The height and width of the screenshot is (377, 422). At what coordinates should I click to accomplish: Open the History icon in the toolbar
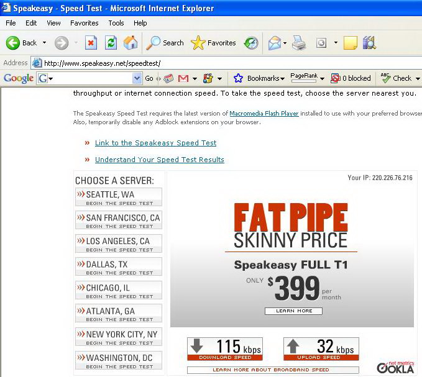coord(251,43)
